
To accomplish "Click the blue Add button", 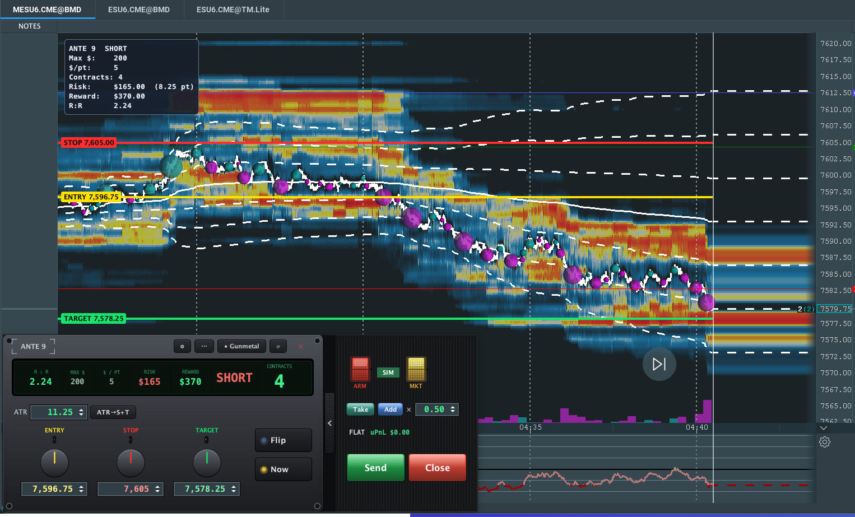I will 391,409.
